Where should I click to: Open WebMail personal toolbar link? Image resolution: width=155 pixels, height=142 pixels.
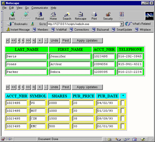(x=59, y=29)
